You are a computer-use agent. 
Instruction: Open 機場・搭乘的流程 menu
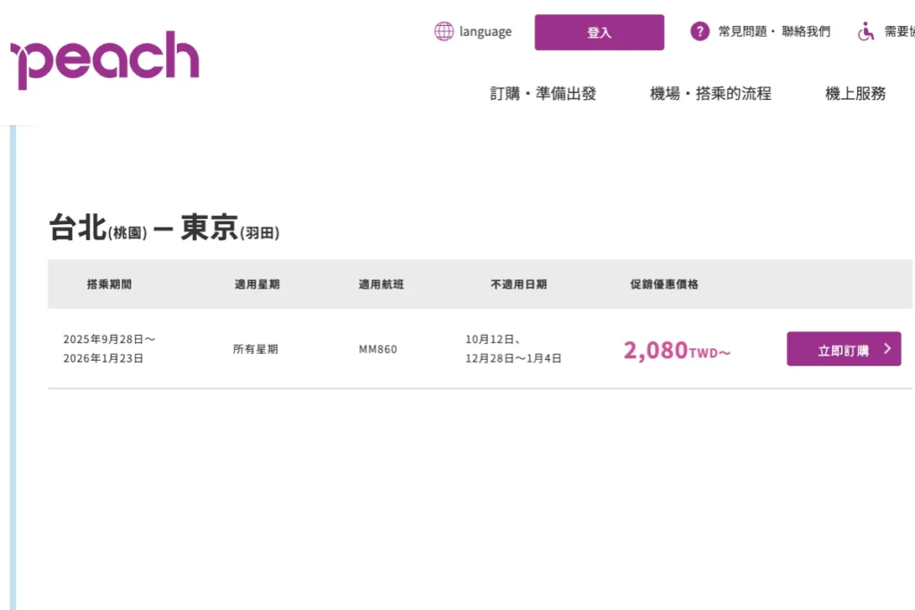click(710, 93)
